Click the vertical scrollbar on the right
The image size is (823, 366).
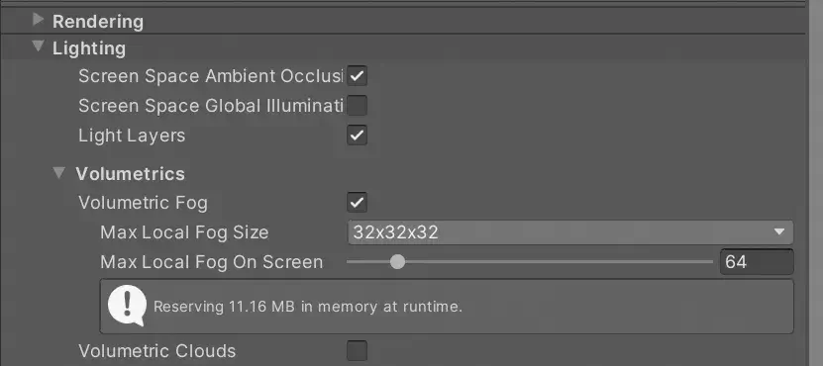(x=815, y=183)
